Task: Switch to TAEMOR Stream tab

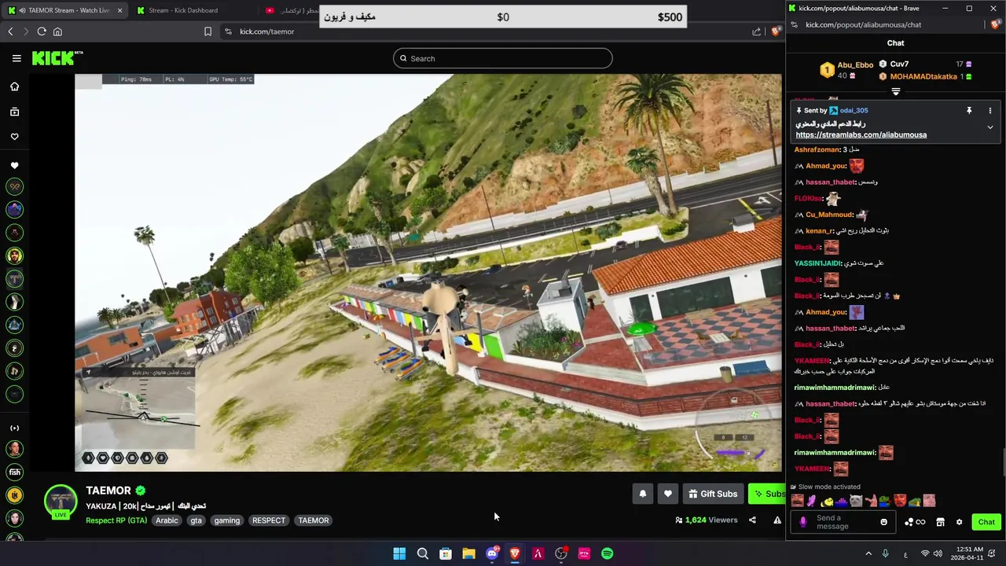Action: click(64, 10)
